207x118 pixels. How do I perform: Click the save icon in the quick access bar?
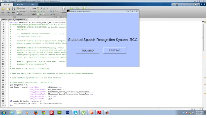tap(177, 4)
